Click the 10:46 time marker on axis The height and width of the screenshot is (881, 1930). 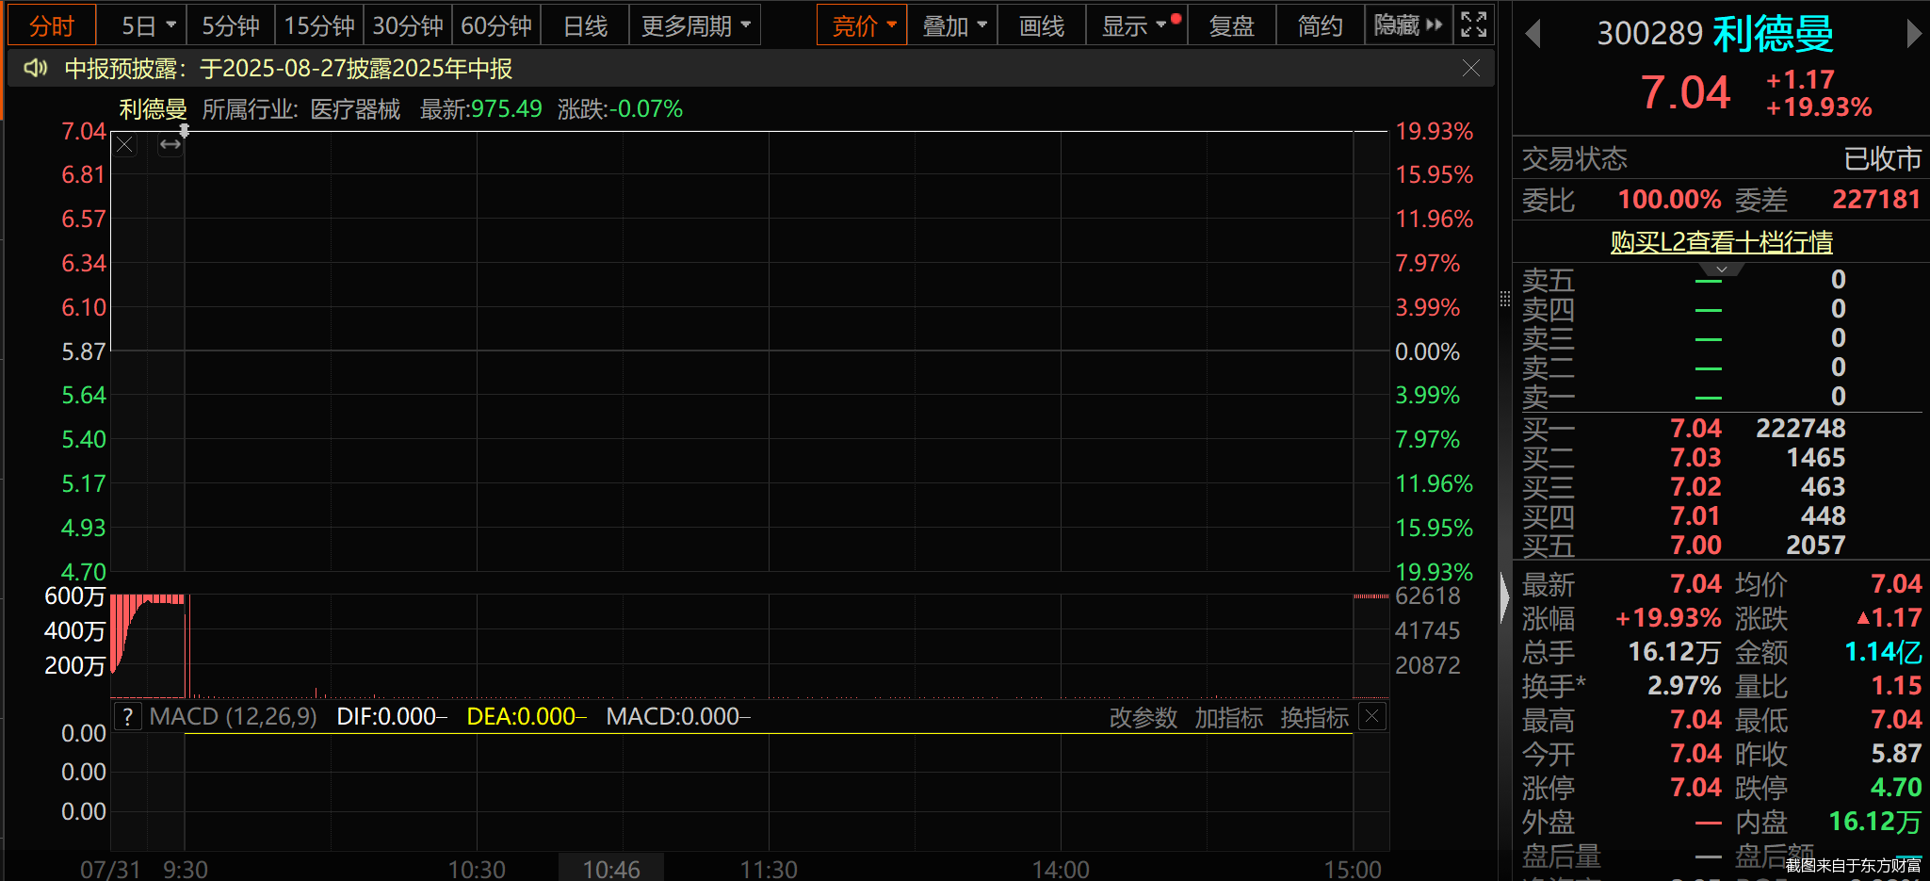point(611,868)
